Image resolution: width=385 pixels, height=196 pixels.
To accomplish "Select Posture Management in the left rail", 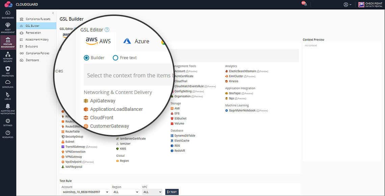I will point(8,42).
